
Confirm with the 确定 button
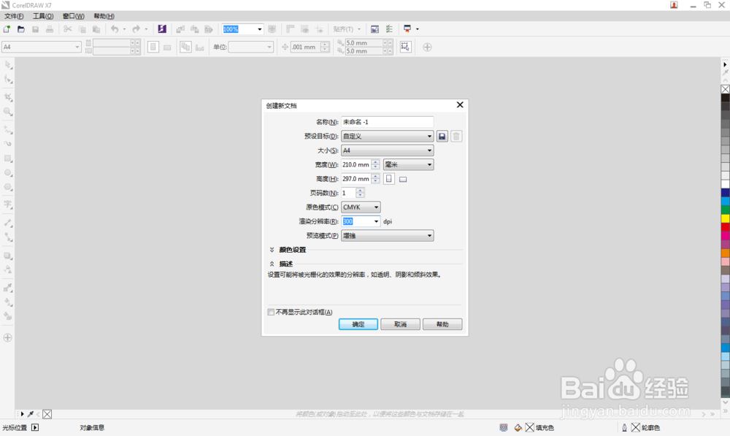coord(358,324)
